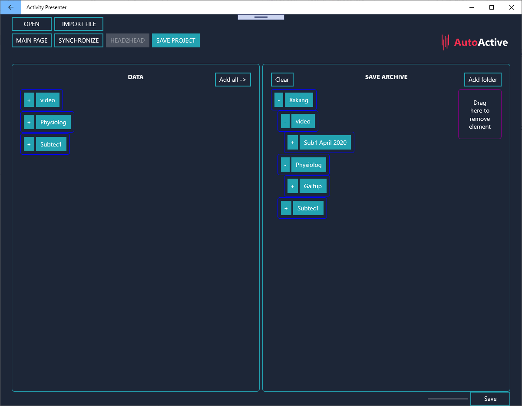Expand Subtec1 in the Data panel

coord(29,144)
